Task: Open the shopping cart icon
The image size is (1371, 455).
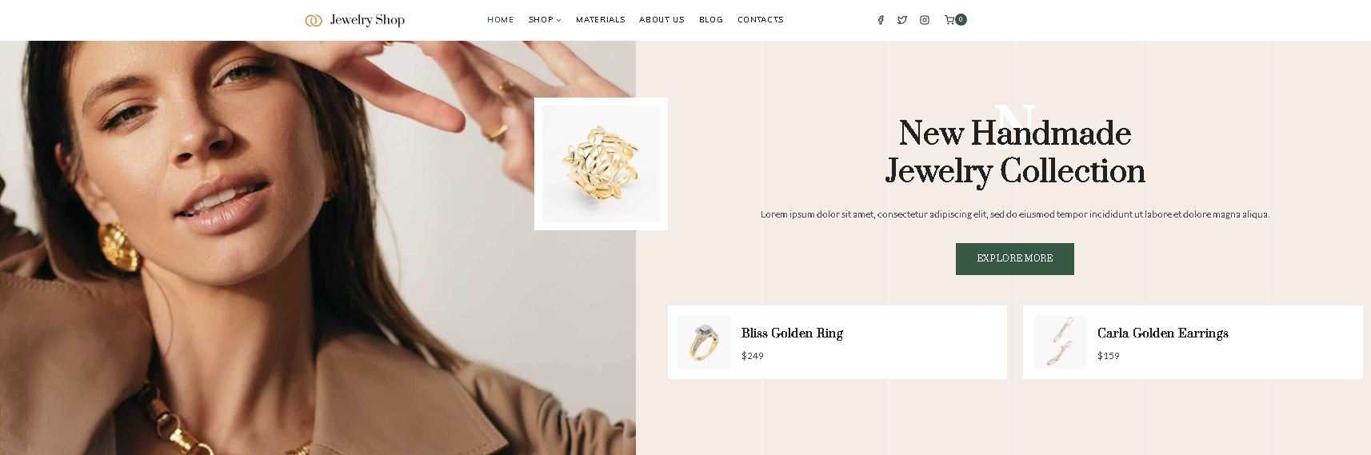Action: (x=949, y=20)
